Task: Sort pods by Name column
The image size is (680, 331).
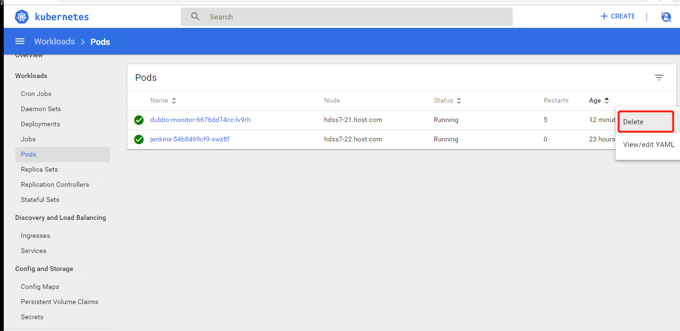Action: coord(159,101)
